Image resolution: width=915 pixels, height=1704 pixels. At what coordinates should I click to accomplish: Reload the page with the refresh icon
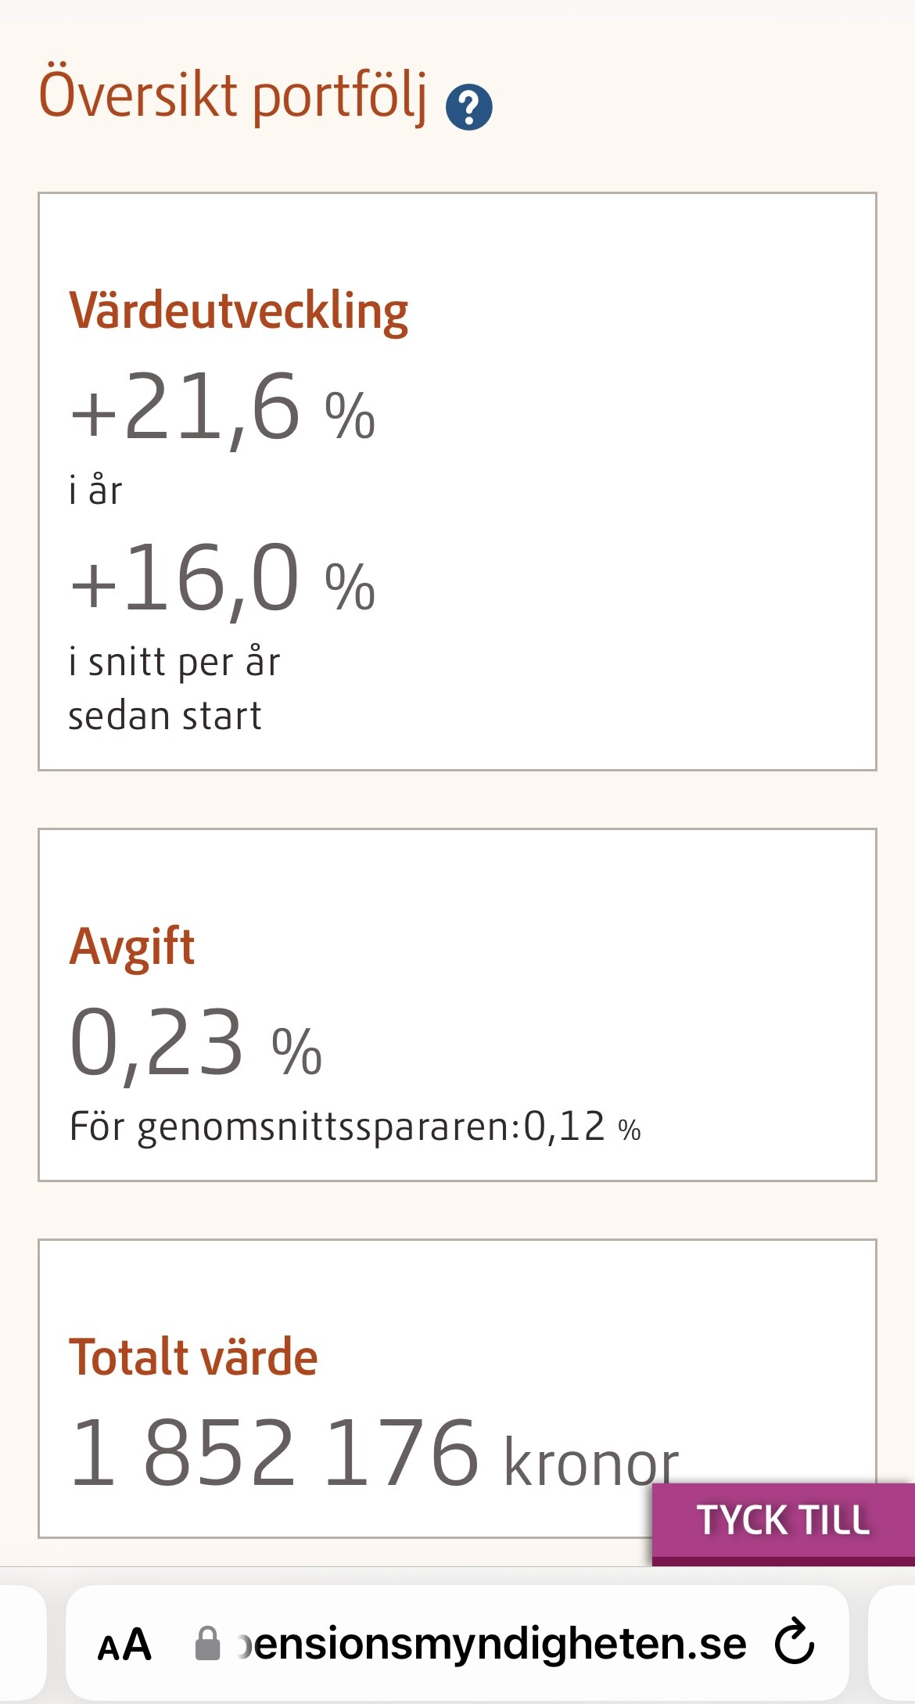[x=794, y=1641]
